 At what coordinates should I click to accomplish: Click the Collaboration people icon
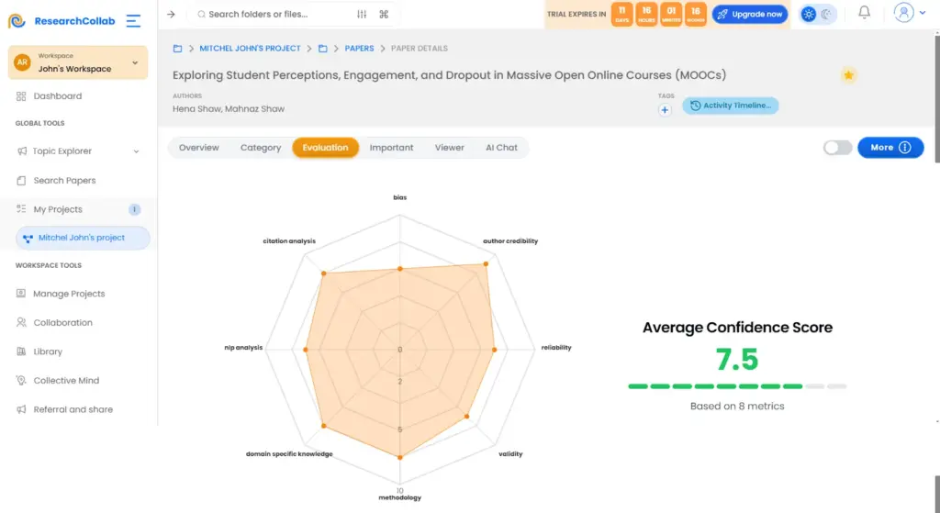[21, 322]
